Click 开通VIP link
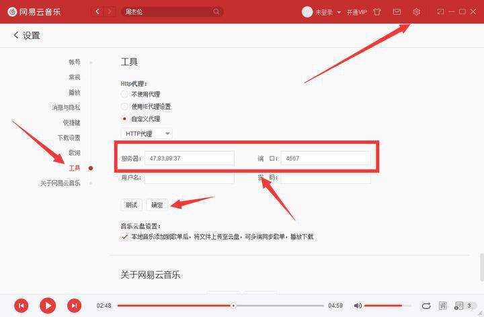The image size is (484, 317). pos(356,12)
